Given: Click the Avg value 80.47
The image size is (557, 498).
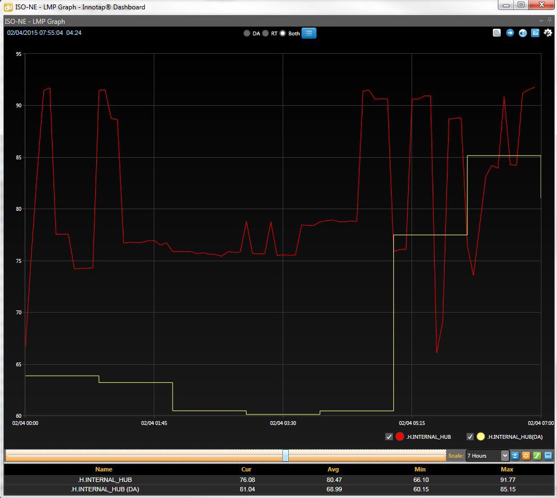Looking at the screenshot, I should pyautogui.click(x=334, y=480).
